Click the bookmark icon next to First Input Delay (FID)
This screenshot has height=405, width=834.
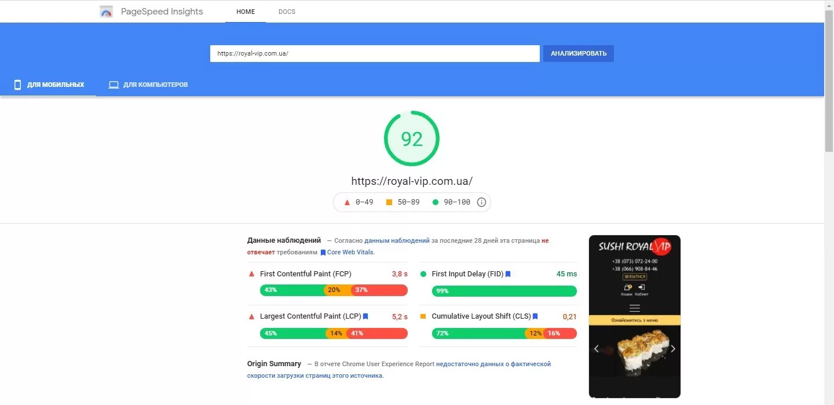[508, 274]
